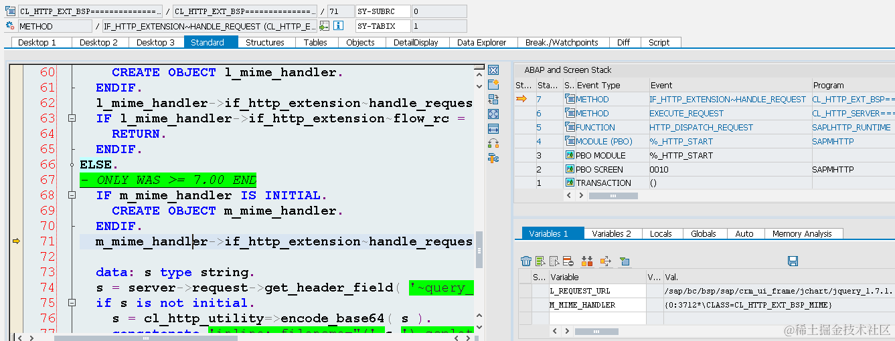Image resolution: width=895 pixels, height=341 pixels.
Task: Open the DetailDisplay tab
Action: 416,42
